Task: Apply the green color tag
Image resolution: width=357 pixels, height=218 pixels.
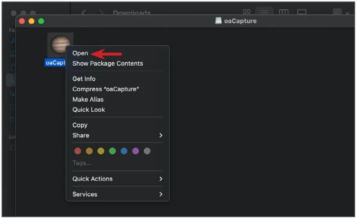Action: [112, 151]
